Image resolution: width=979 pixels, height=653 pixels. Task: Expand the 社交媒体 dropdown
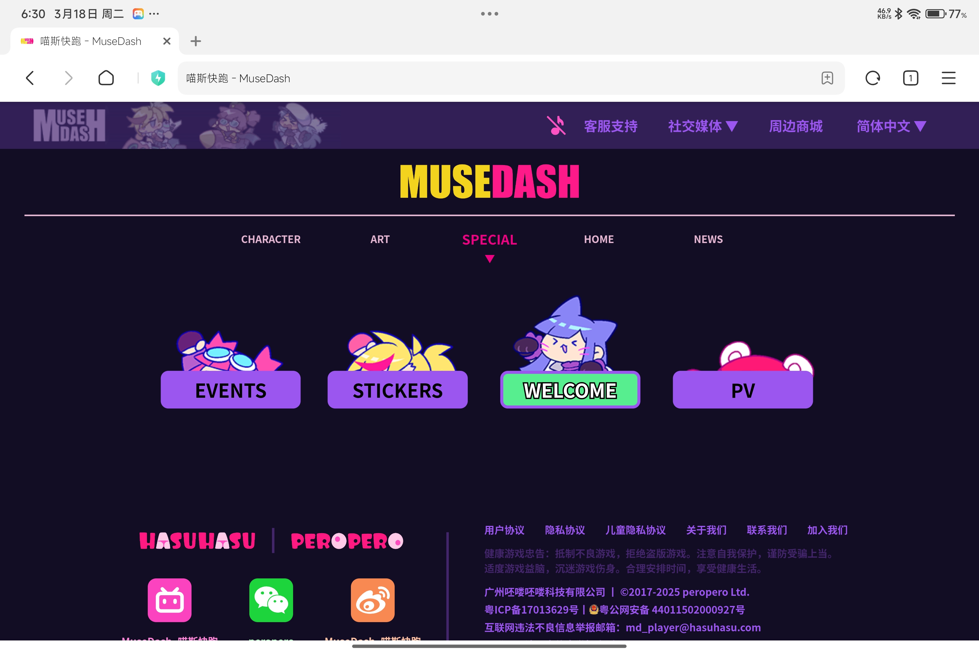tap(703, 126)
